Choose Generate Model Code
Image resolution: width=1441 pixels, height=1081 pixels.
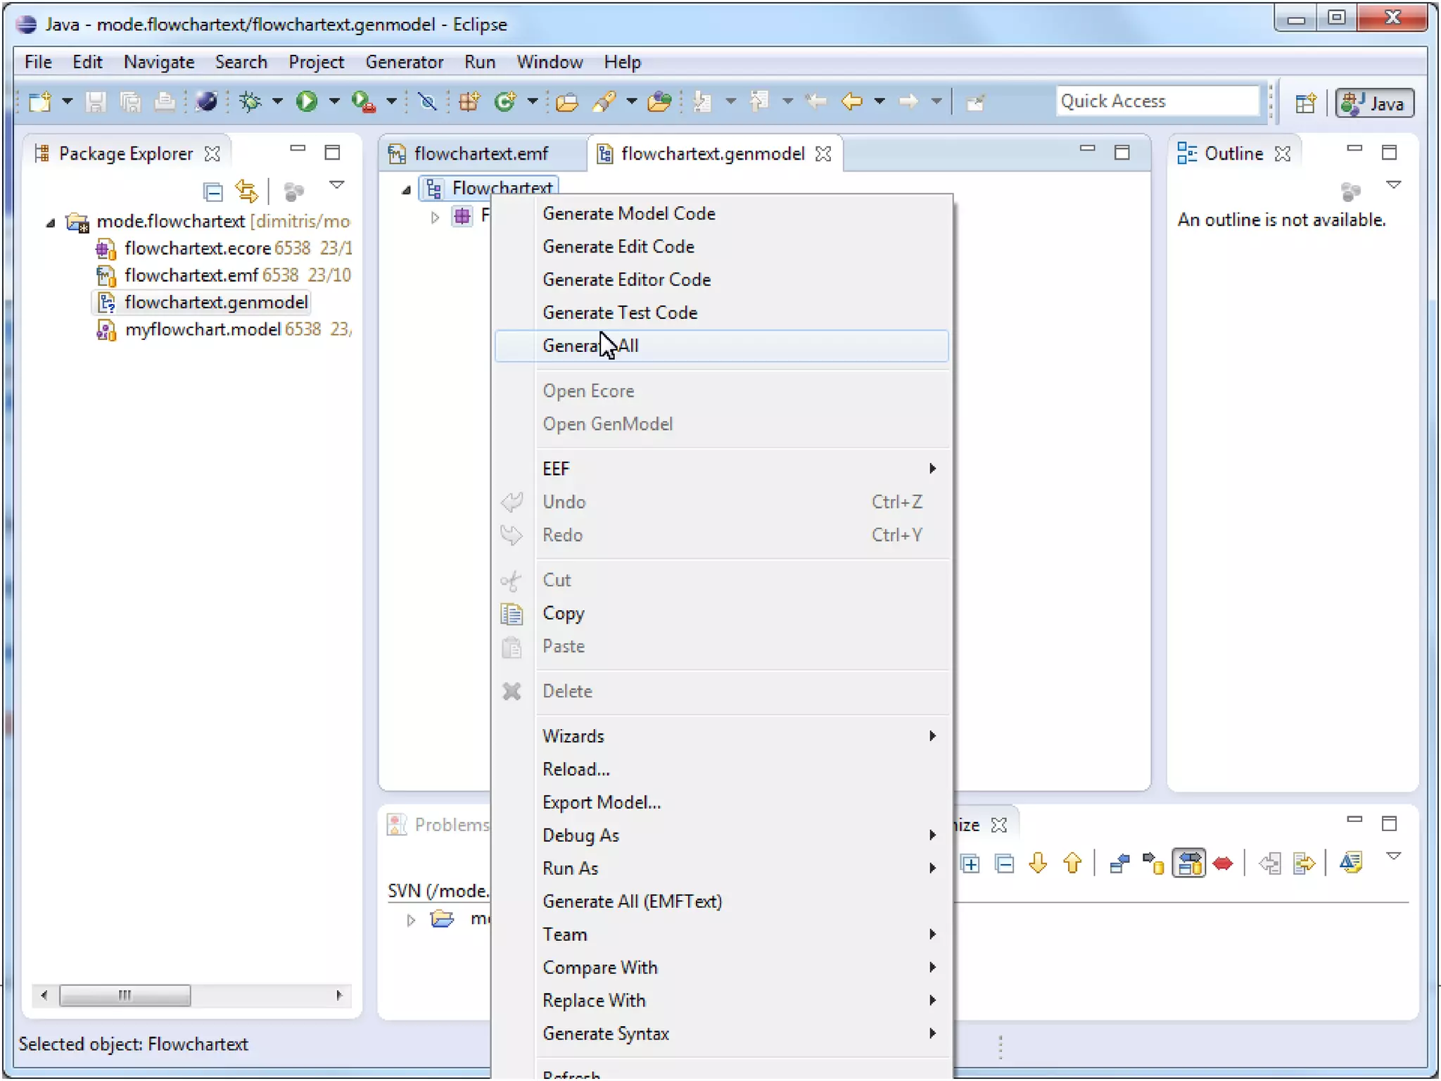click(x=629, y=214)
